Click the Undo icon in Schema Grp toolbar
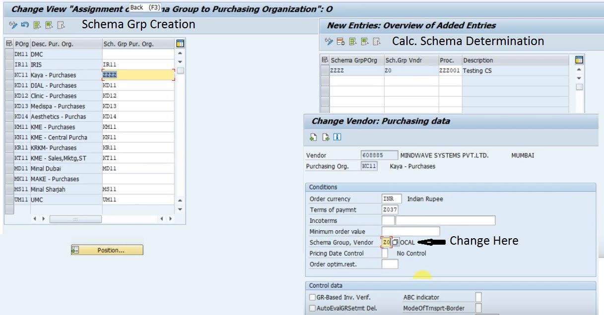Image resolution: width=604 pixels, height=315 pixels. (25, 25)
